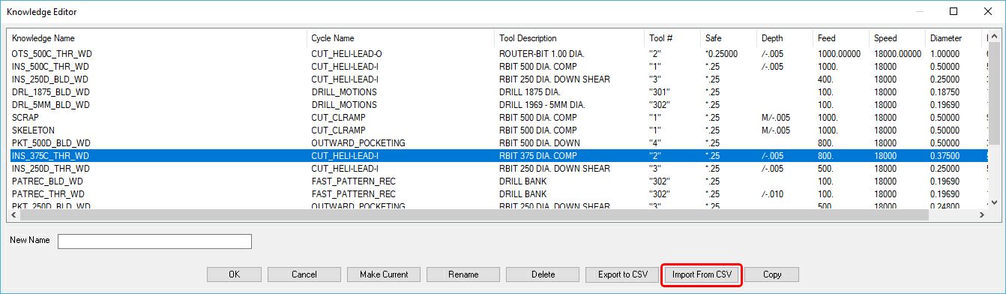This screenshot has height=294, width=1006.
Task: Click the Tool # column header
Action: tap(672, 38)
